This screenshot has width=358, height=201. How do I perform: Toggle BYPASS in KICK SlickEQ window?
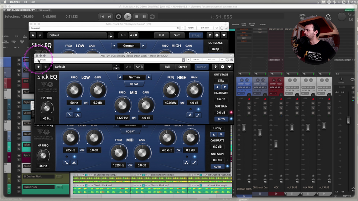(x=202, y=67)
